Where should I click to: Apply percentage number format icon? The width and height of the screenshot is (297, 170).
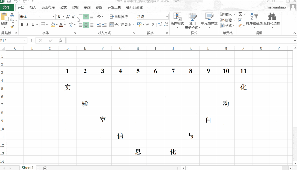click(x=148, y=25)
